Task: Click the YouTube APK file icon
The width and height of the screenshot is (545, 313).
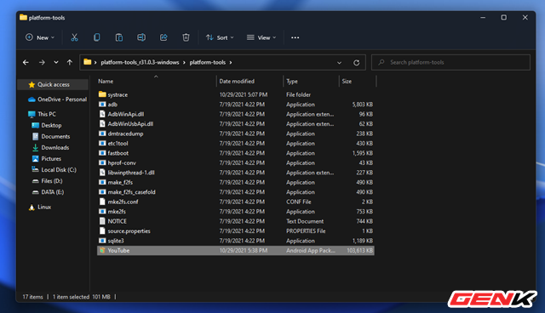Action: coord(102,250)
